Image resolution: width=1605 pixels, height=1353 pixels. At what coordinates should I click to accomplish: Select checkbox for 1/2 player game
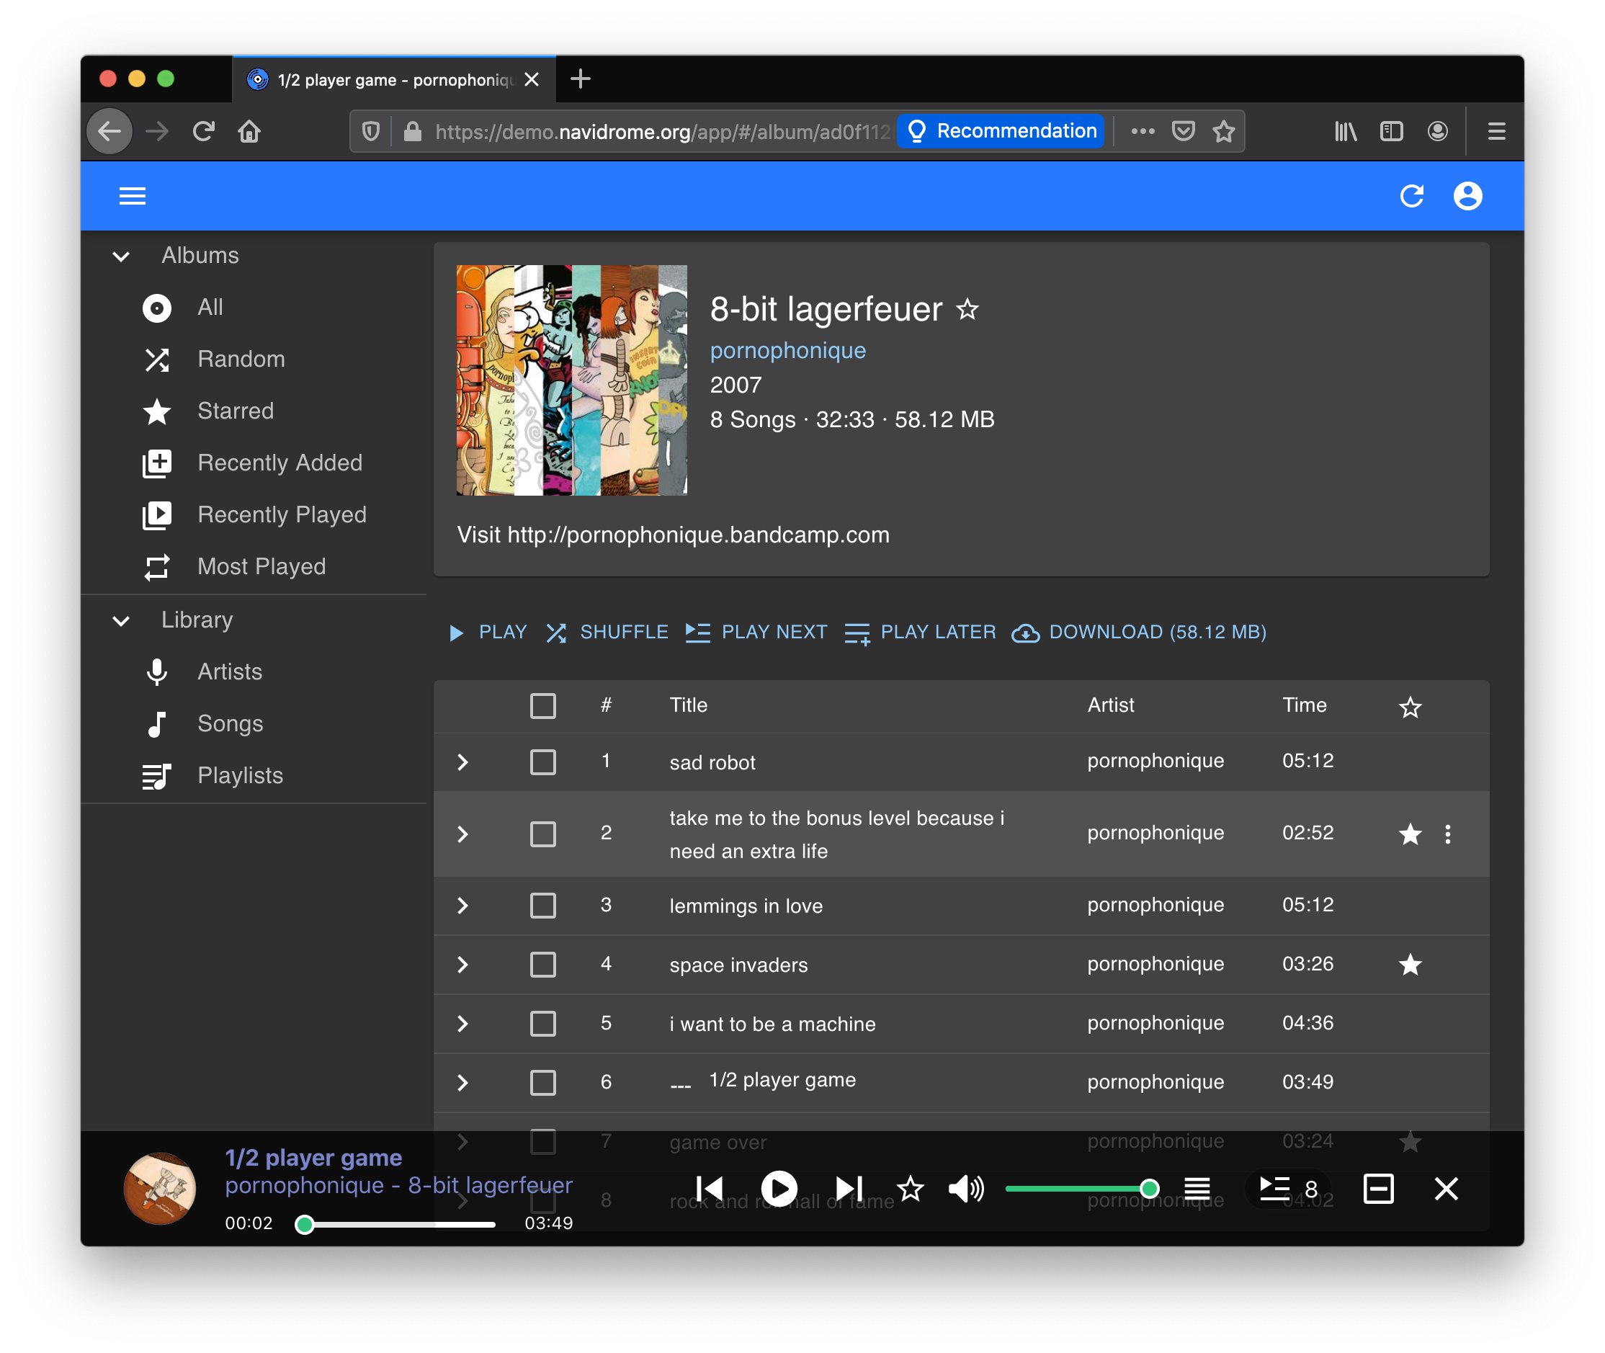543,1083
